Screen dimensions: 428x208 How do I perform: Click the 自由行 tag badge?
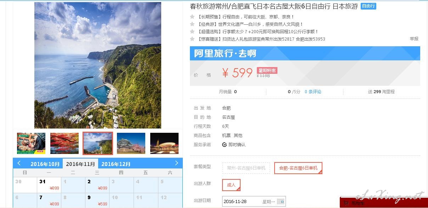point(368,6)
